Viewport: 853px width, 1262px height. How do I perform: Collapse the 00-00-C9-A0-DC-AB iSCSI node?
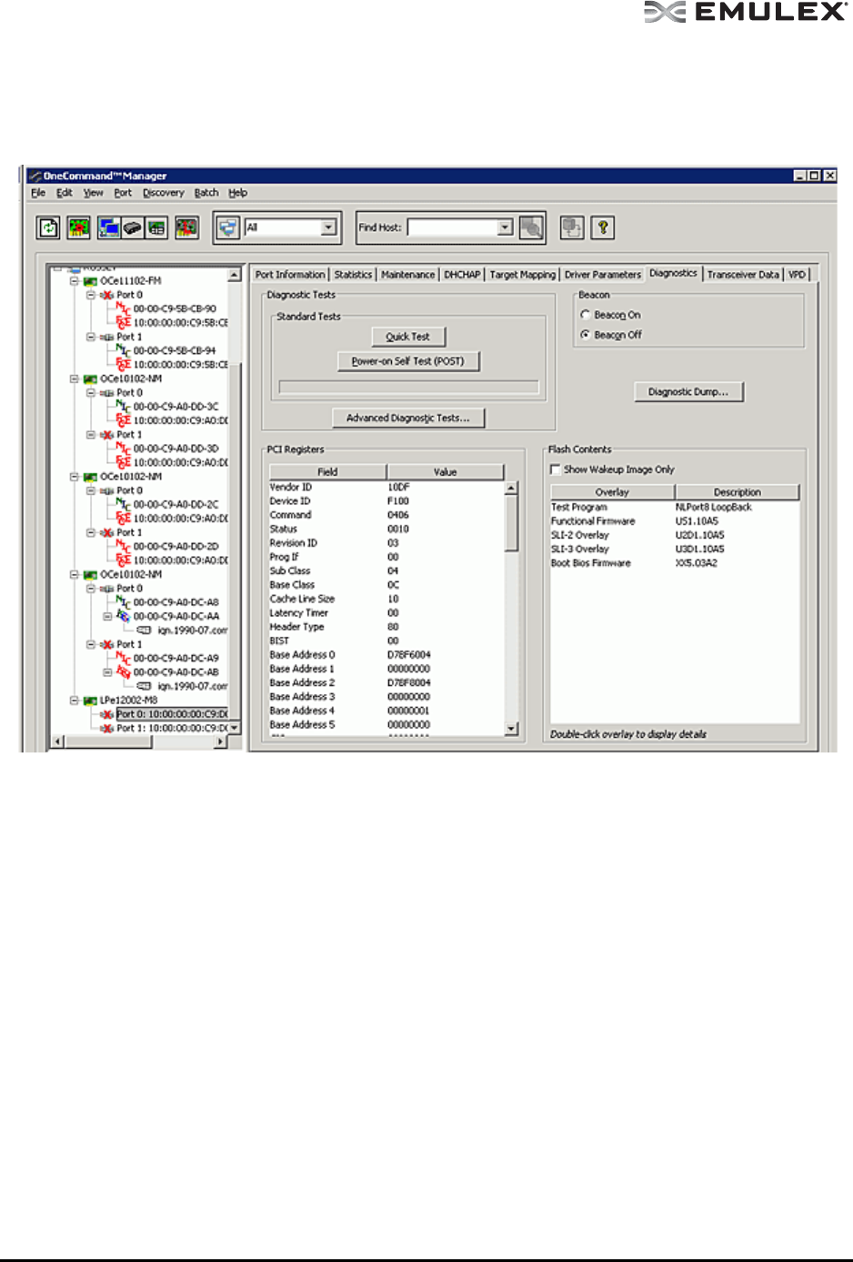coord(107,672)
